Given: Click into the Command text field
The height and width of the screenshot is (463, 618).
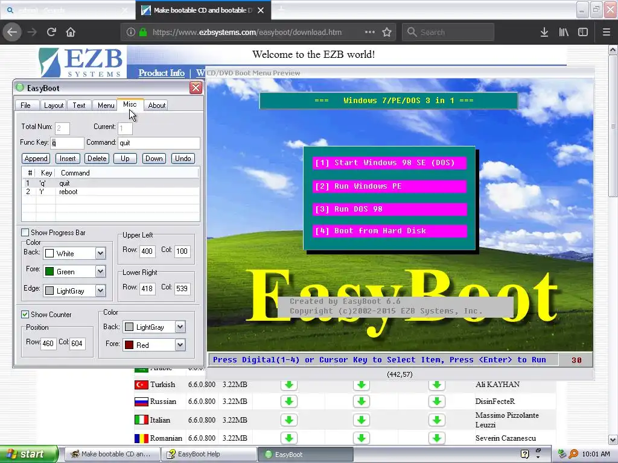Looking at the screenshot, I should (x=159, y=142).
